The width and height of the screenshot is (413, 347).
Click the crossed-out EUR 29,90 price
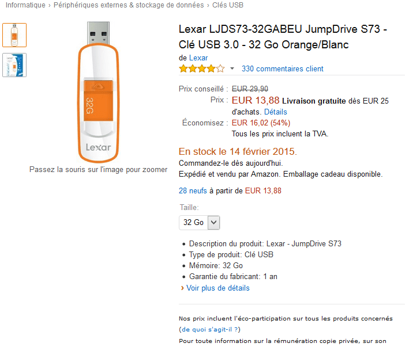250,89
